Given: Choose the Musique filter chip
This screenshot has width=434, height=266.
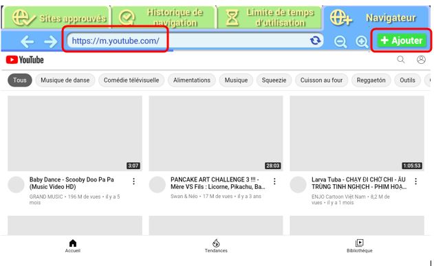Looking at the screenshot, I should click(x=236, y=80).
